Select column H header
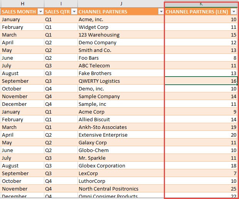The width and height of the screenshot is (239, 199). point(22,3)
